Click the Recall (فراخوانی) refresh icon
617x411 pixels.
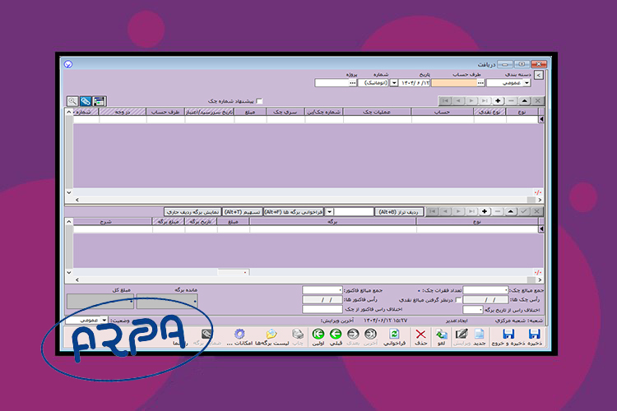pyautogui.click(x=394, y=335)
